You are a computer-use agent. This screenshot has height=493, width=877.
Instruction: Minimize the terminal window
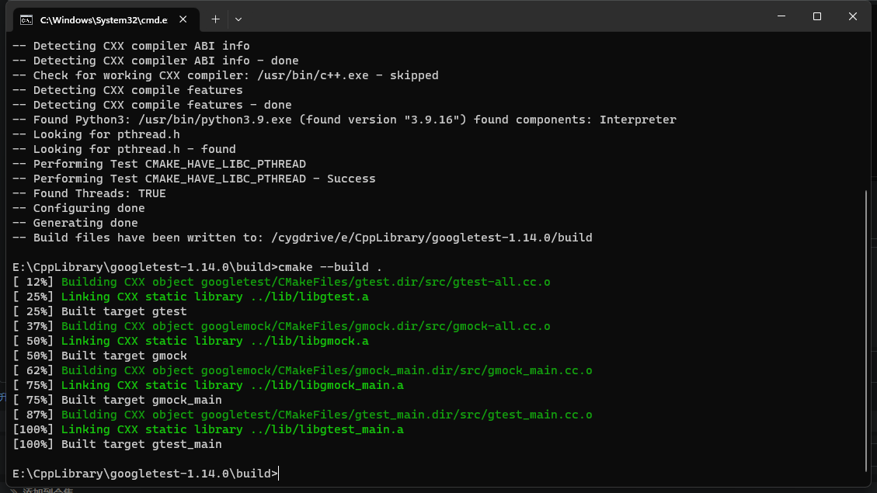click(x=781, y=16)
